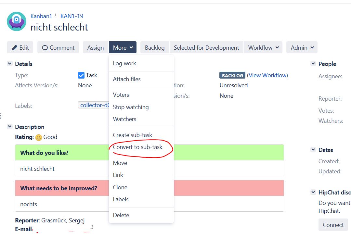This screenshot has width=351, height=237.
Task: Select Voters menu item
Action: pyautogui.click(x=141, y=95)
